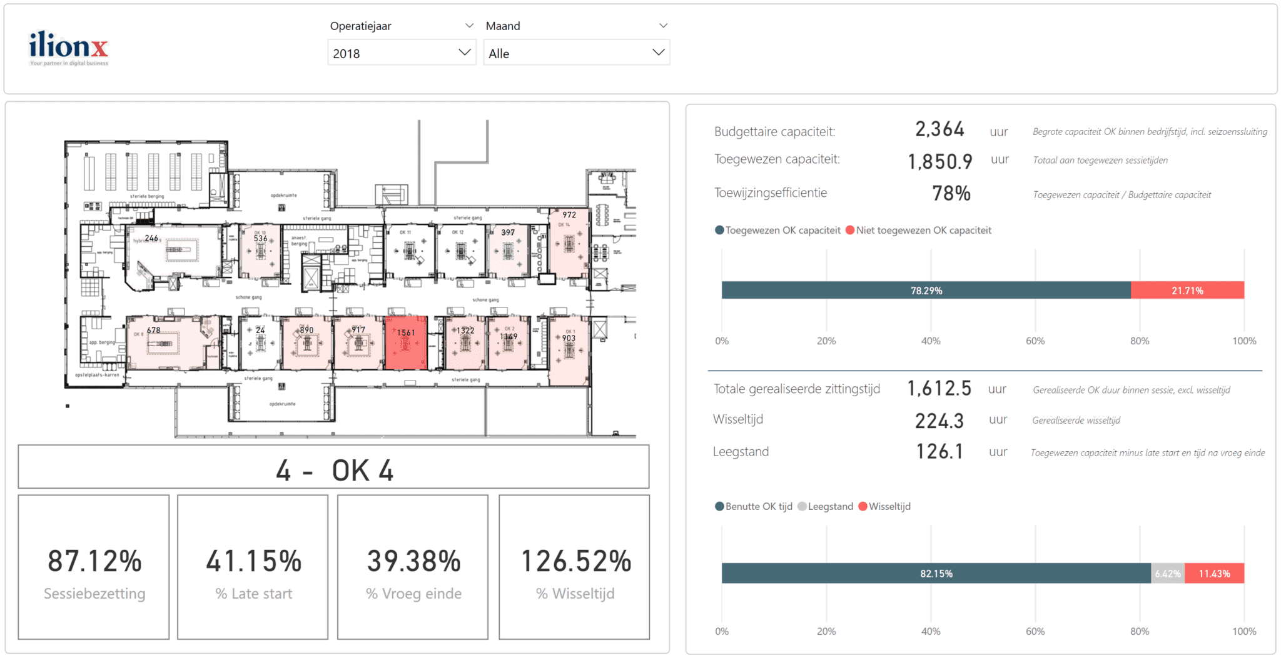Click the 78.29% teal bar segment
This screenshot has height=658, width=1281.
(x=926, y=290)
